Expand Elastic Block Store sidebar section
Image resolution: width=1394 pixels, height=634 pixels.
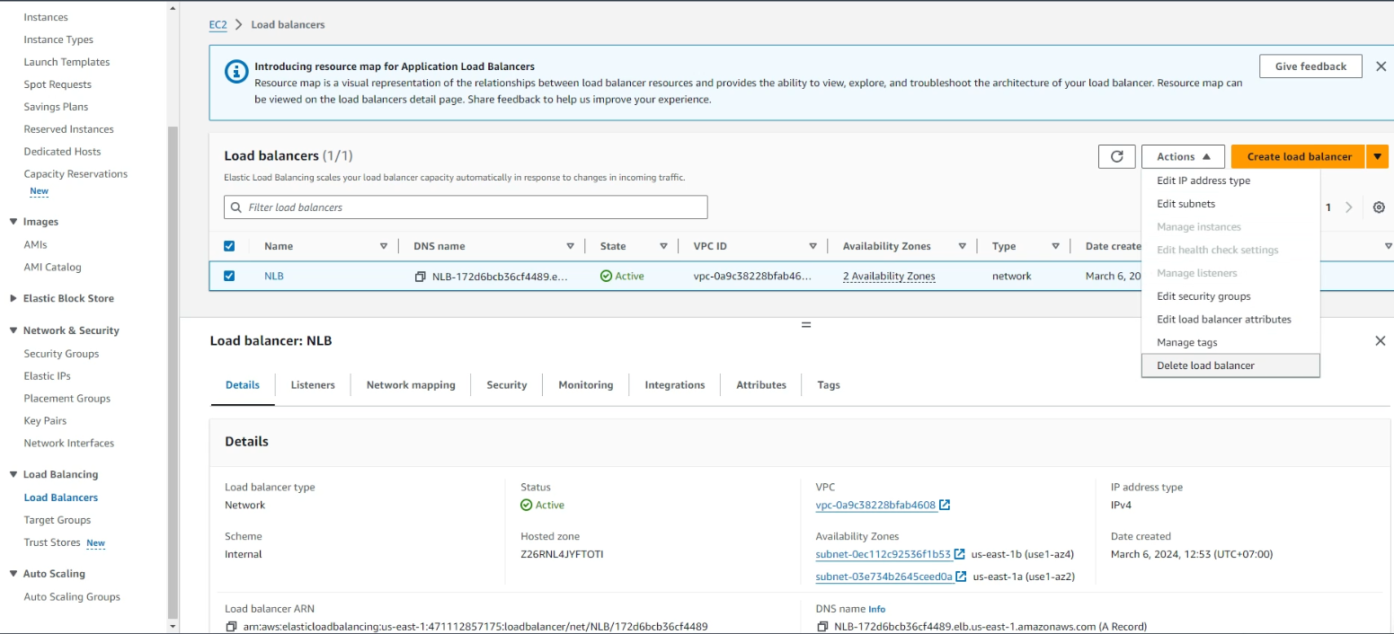[13, 298]
